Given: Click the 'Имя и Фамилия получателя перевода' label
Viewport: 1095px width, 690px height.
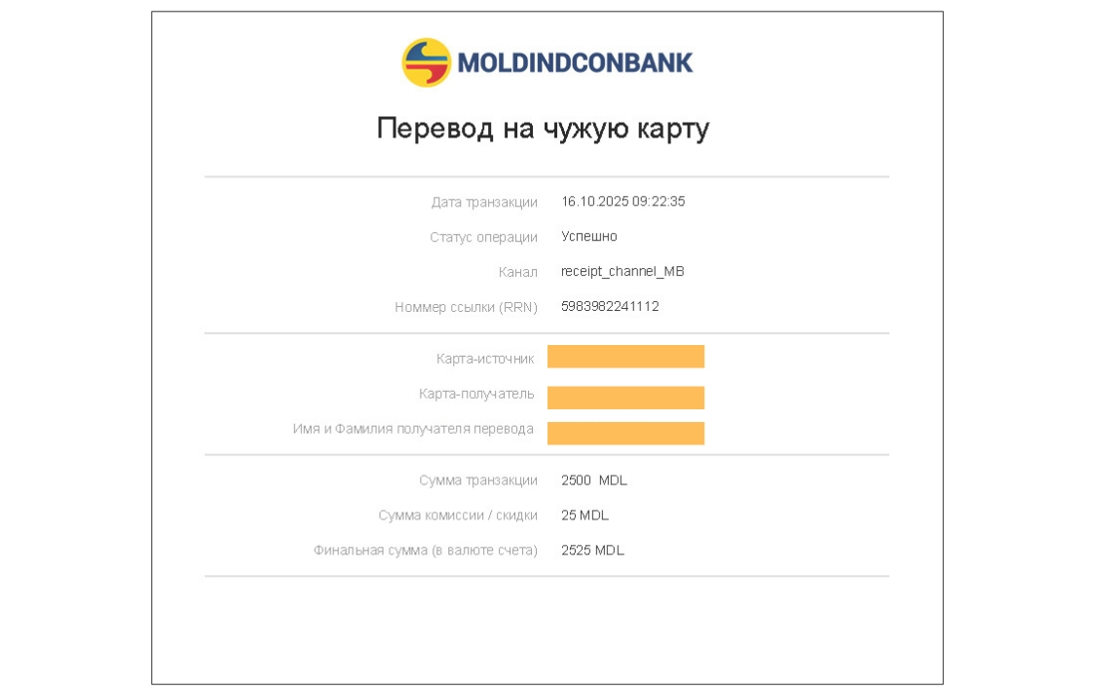Looking at the screenshot, I should pyautogui.click(x=413, y=429).
